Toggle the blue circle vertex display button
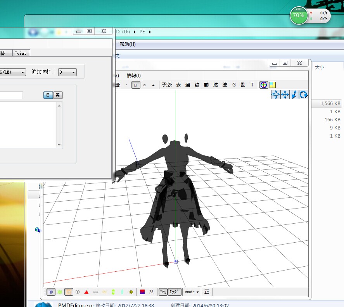Viewport: 344px width, 307px height. [x=51, y=292]
